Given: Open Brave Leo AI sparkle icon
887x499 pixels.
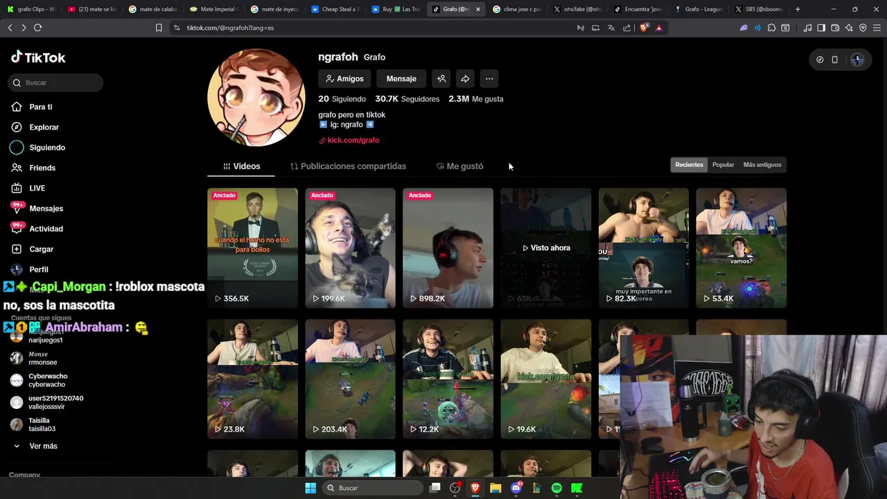Looking at the screenshot, I should [x=849, y=28].
